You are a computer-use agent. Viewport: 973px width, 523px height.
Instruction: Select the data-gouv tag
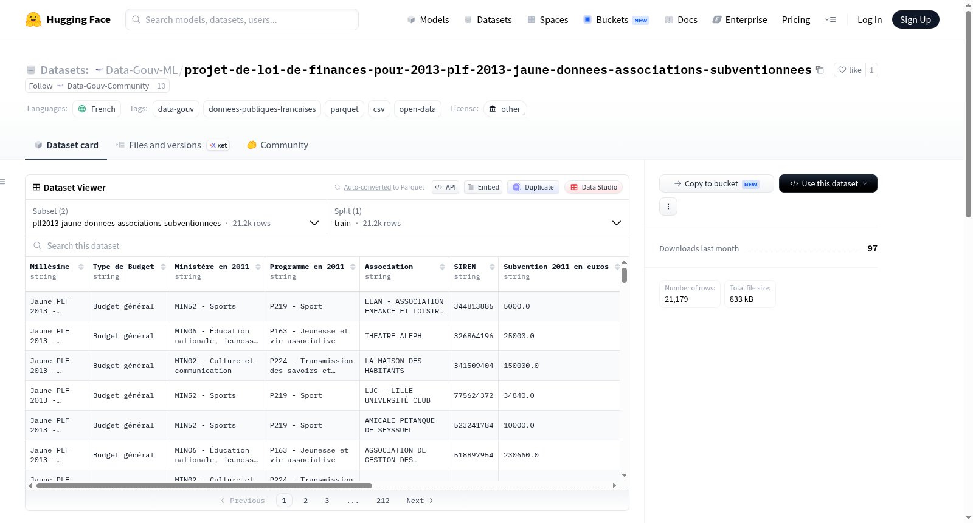pos(176,109)
